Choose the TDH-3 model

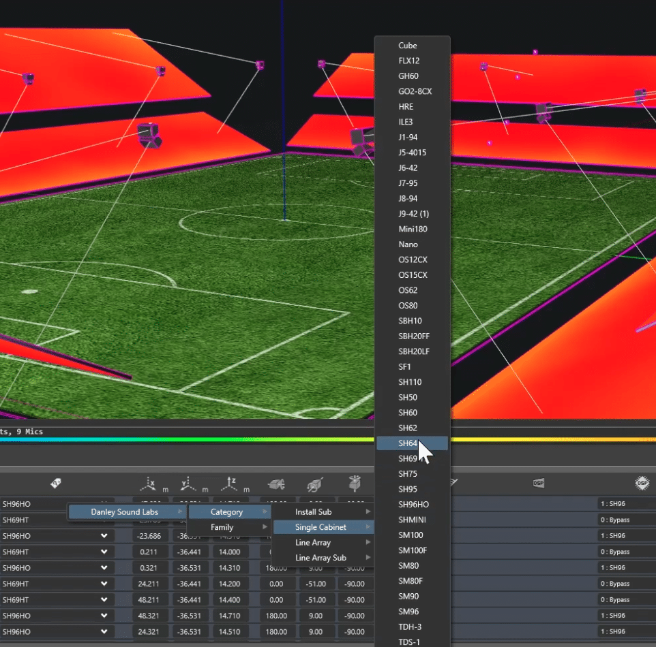(412, 627)
